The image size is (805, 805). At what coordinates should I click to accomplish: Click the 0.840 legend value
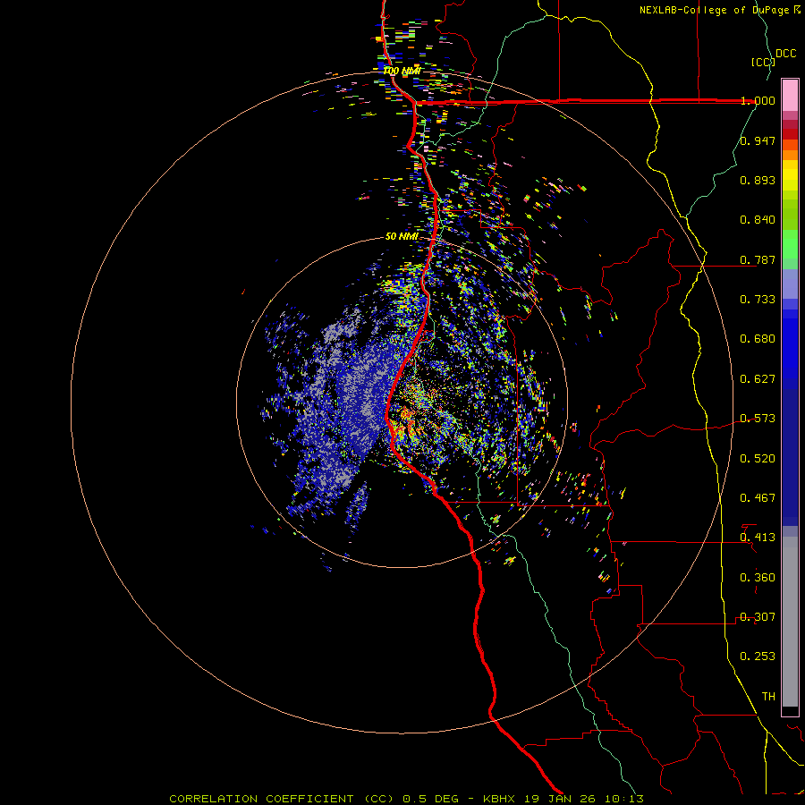(758, 220)
